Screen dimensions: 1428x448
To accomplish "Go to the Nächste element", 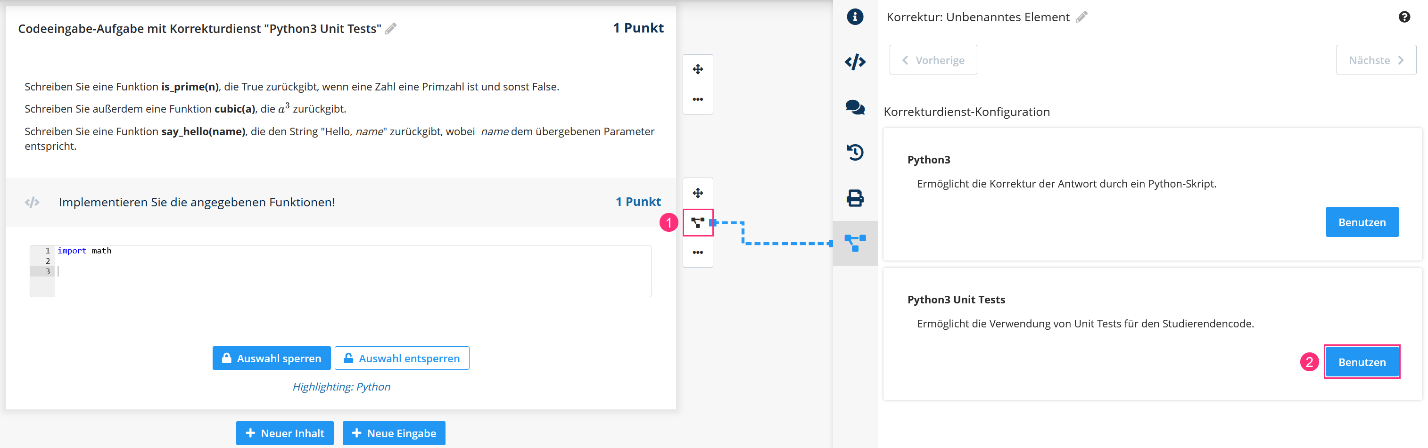I will click(1376, 60).
